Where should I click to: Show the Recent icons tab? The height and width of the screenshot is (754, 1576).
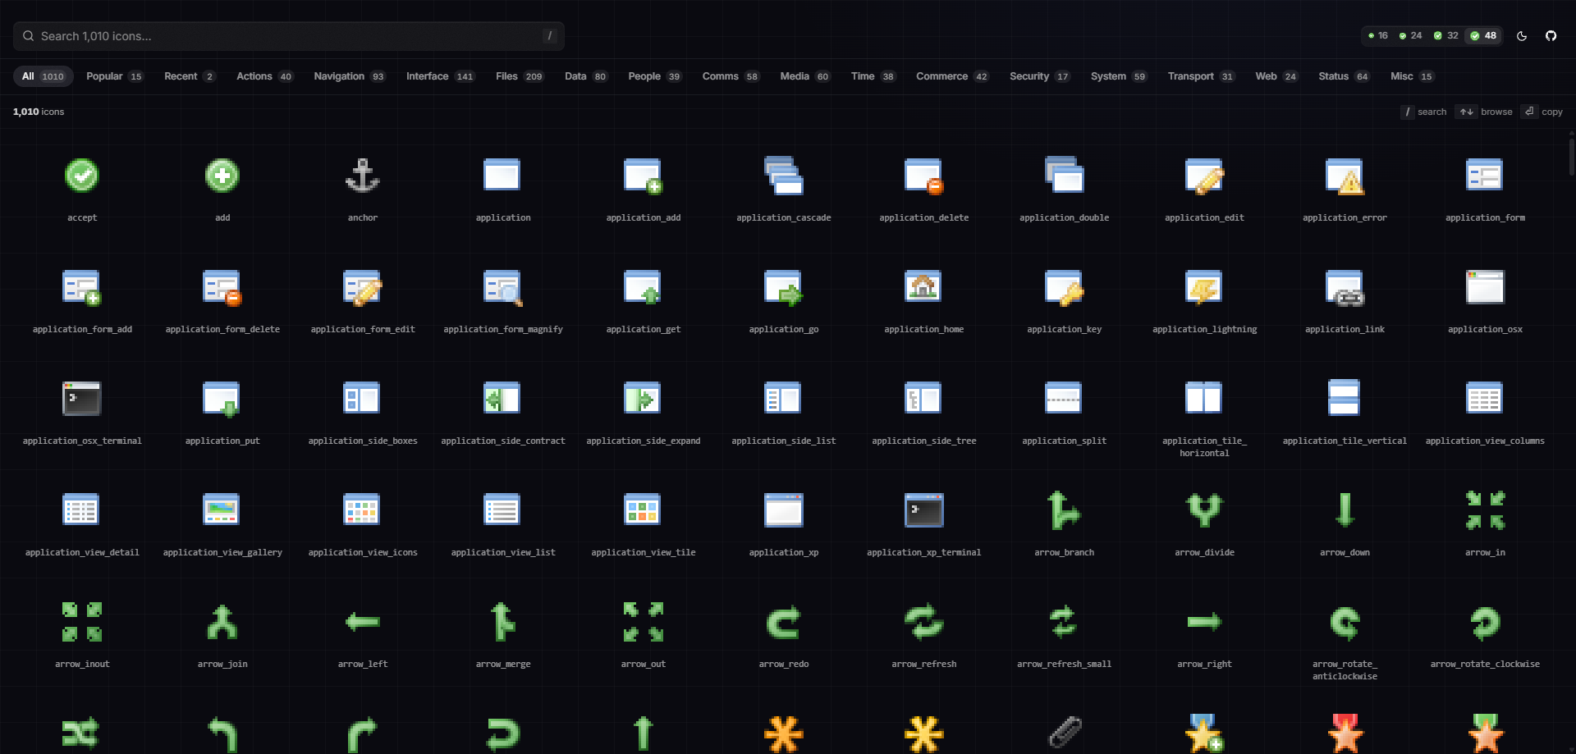point(190,76)
